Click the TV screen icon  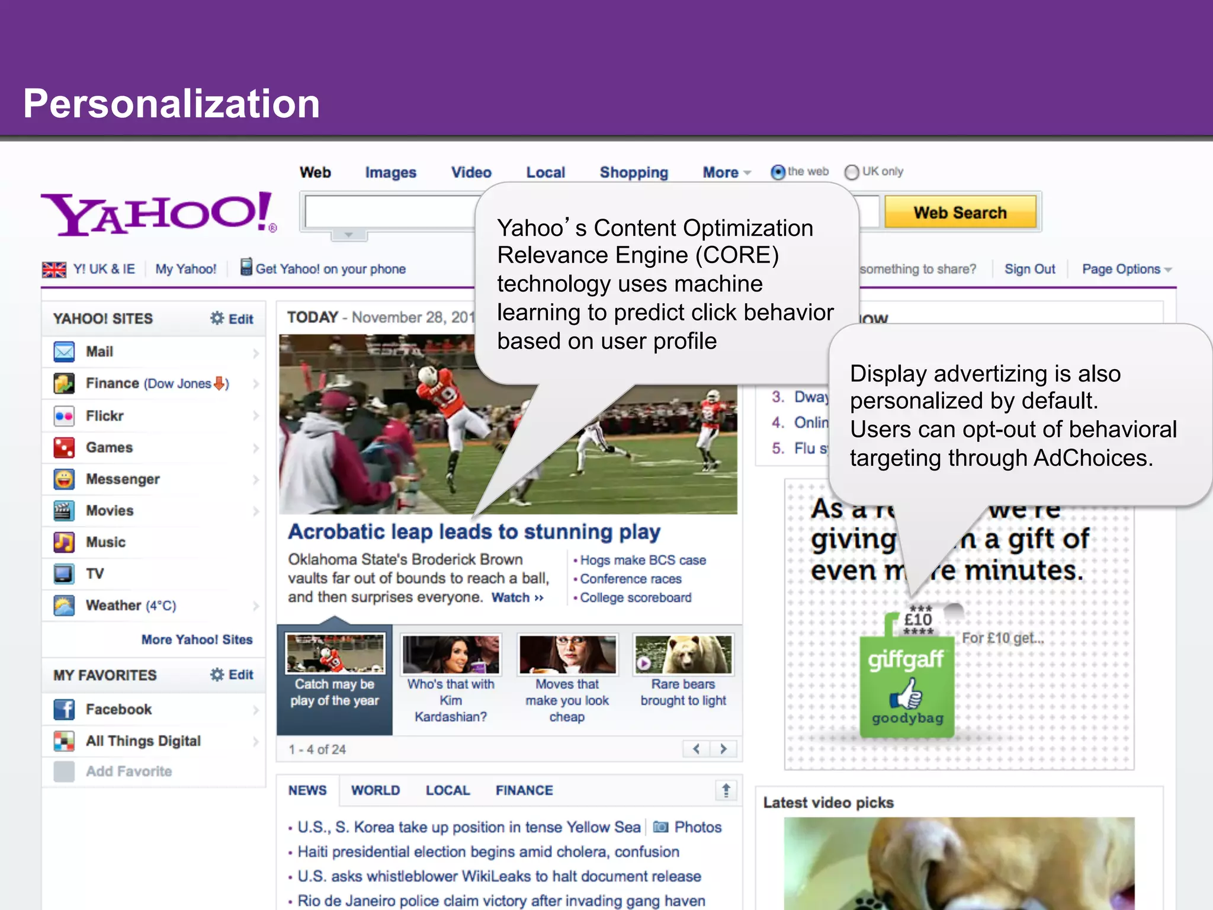(x=64, y=573)
